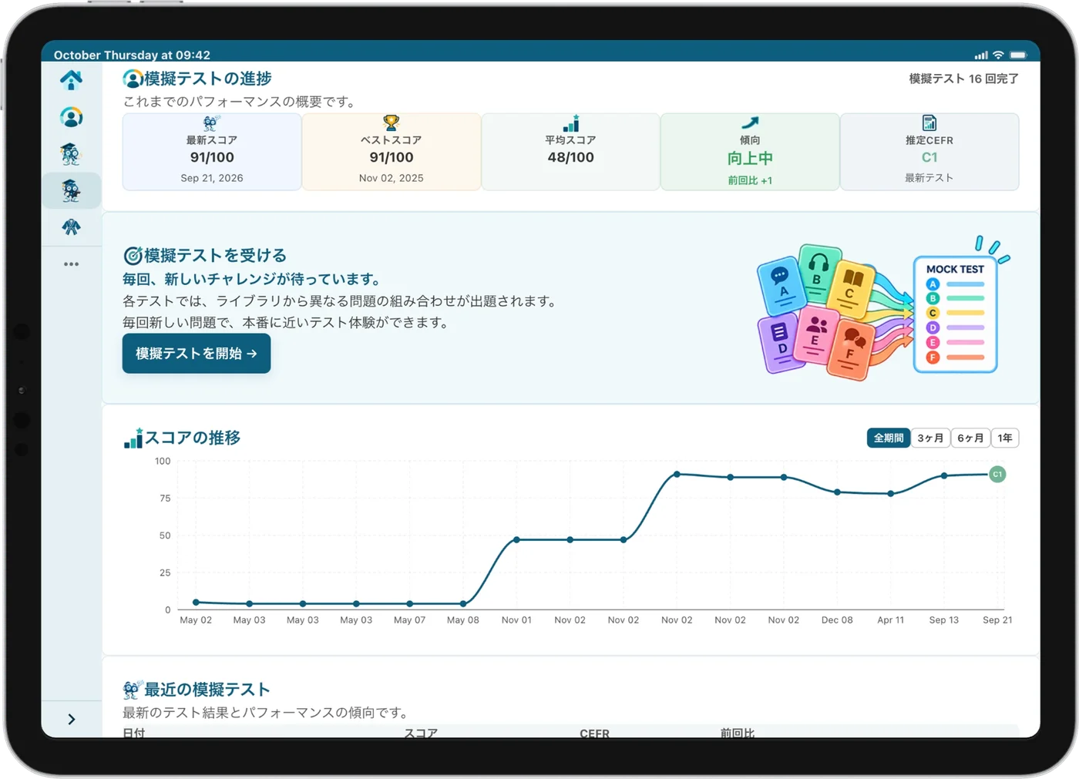Tap the Wi-Fi icon in the status bar
Viewport: 1079px width, 779px height.
(998, 55)
